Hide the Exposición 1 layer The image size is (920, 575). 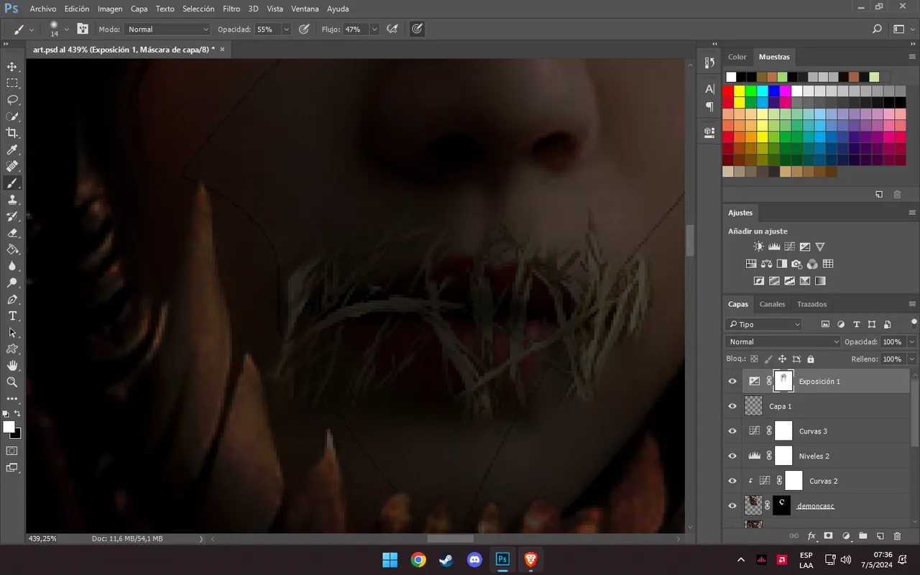[732, 382]
